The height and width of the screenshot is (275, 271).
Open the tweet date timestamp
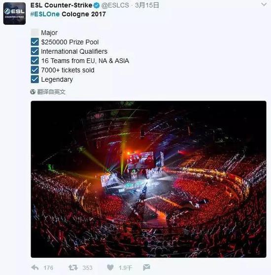click(147, 5)
